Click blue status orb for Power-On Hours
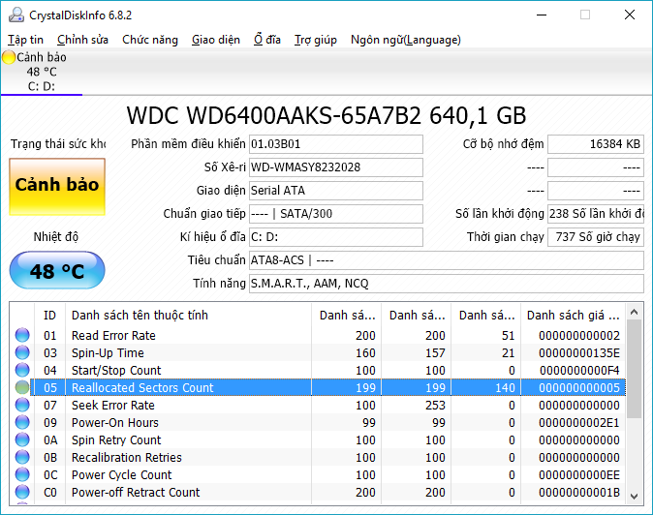Viewport: 653px width, 515px height. click(22, 423)
